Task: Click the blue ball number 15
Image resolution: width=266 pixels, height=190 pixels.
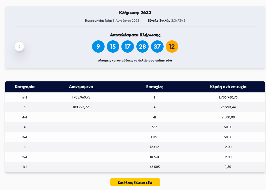Action: click(113, 47)
